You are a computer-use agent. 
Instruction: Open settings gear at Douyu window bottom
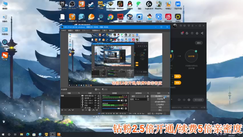pos(189,100)
